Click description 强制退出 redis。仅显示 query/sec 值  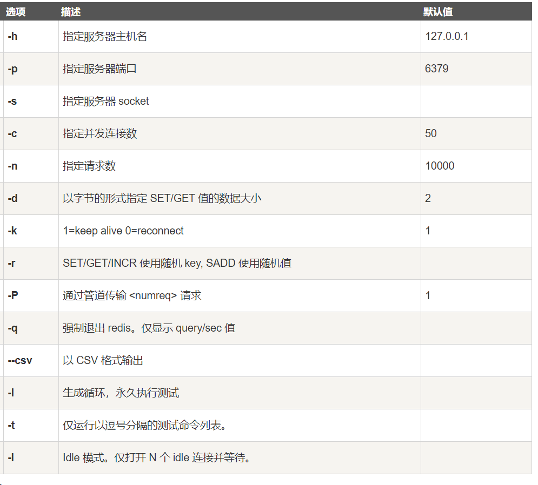point(149,328)
